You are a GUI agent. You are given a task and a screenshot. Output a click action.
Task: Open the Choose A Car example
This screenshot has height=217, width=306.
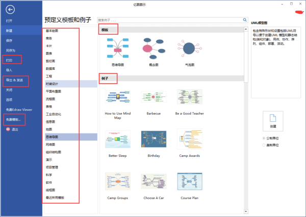click(x=154, y=186)
